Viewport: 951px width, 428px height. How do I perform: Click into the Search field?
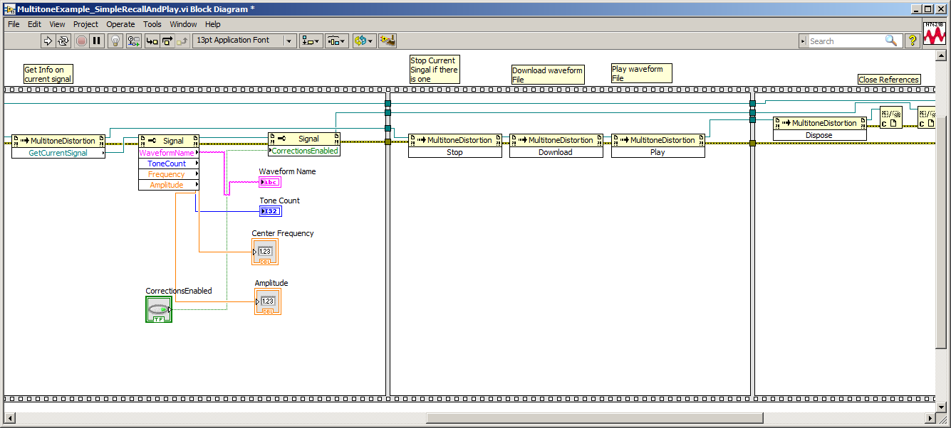point(846,41)
